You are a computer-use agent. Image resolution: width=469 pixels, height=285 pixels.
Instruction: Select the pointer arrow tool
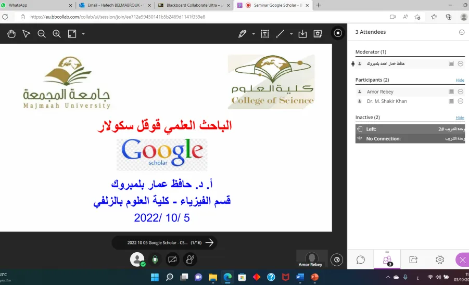click(27, 34)
